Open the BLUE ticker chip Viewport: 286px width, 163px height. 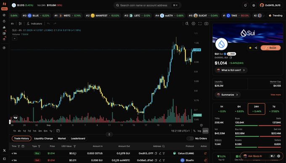tap(36, 16)
